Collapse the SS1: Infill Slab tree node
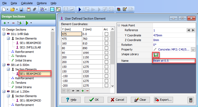 tap(4, 34)
